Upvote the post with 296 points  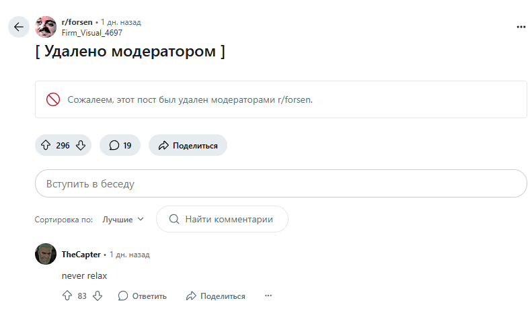click(x=46, y=145)
